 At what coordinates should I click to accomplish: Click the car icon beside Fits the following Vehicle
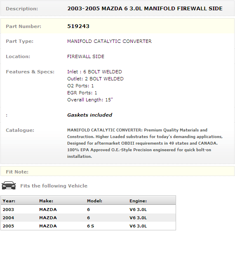9,185
